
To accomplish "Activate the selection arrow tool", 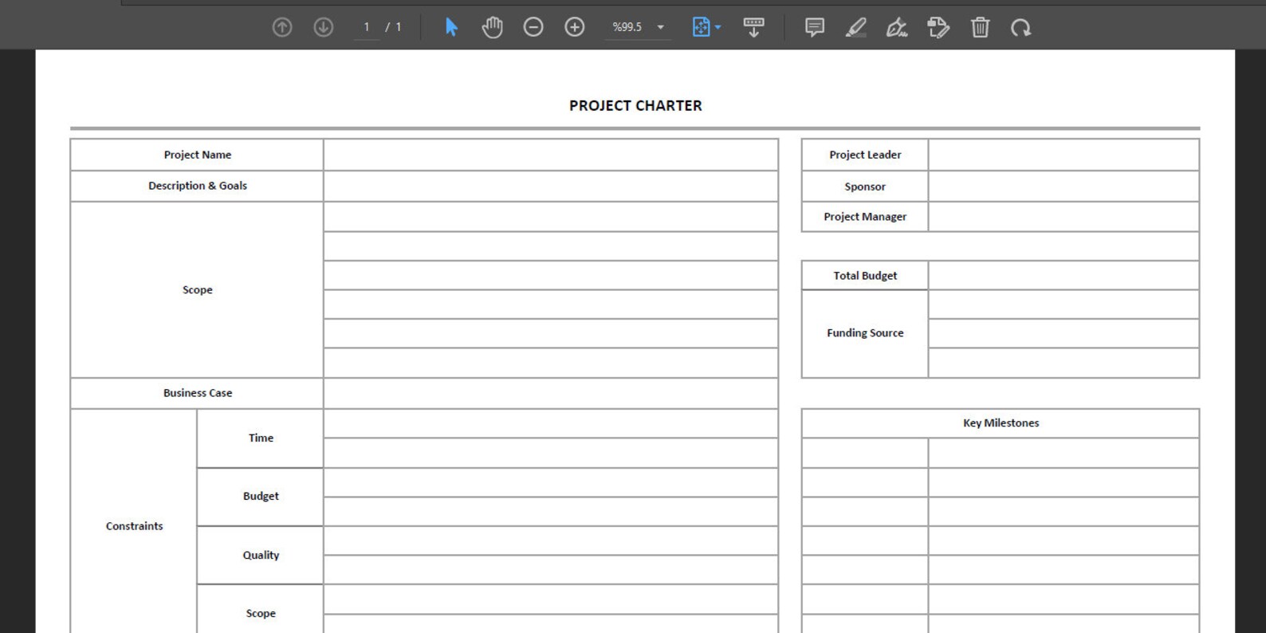I will click(x=451, y=27).
